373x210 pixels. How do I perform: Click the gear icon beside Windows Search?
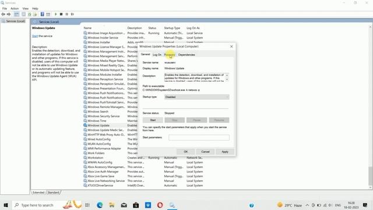click(85, 111)
